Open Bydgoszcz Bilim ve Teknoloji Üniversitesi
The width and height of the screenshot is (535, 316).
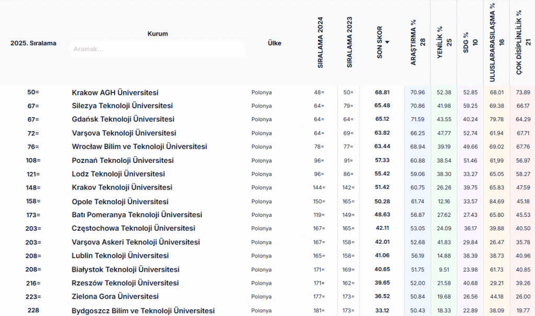[x=143, y=311]
